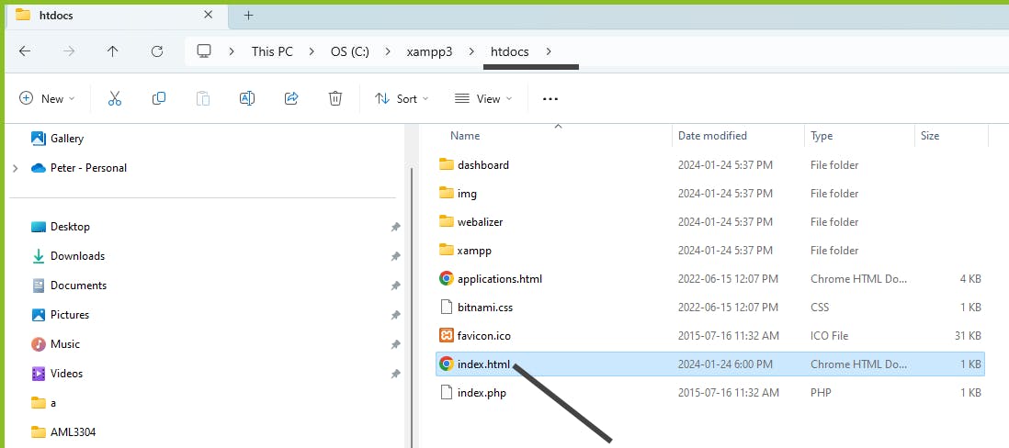Click the Chrome icon of index.html
This screenshot has height=448, width=1009.
pos(446,364)
